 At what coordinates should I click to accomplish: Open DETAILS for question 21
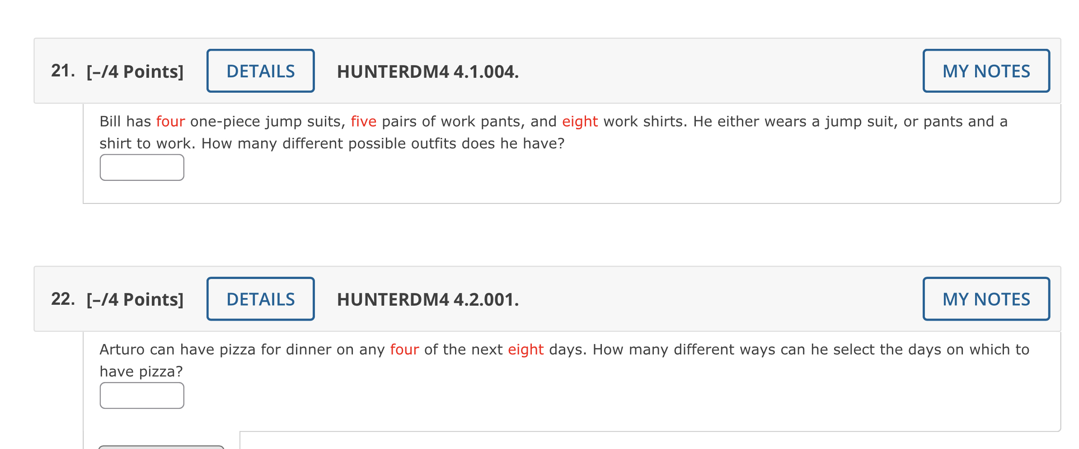tap(260, 71)
